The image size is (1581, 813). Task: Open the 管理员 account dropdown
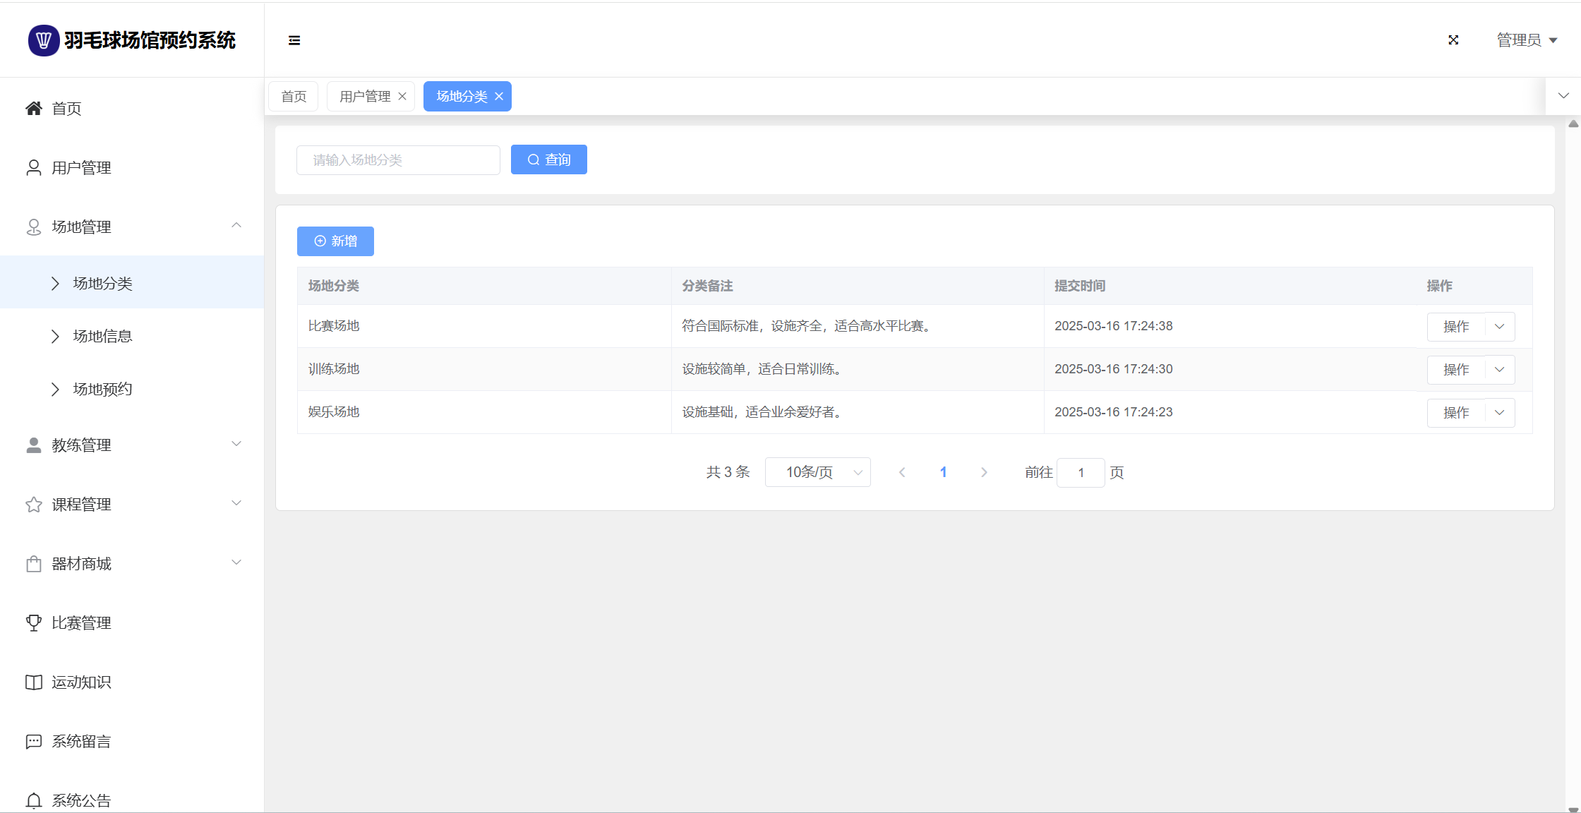pos(1527,40)
